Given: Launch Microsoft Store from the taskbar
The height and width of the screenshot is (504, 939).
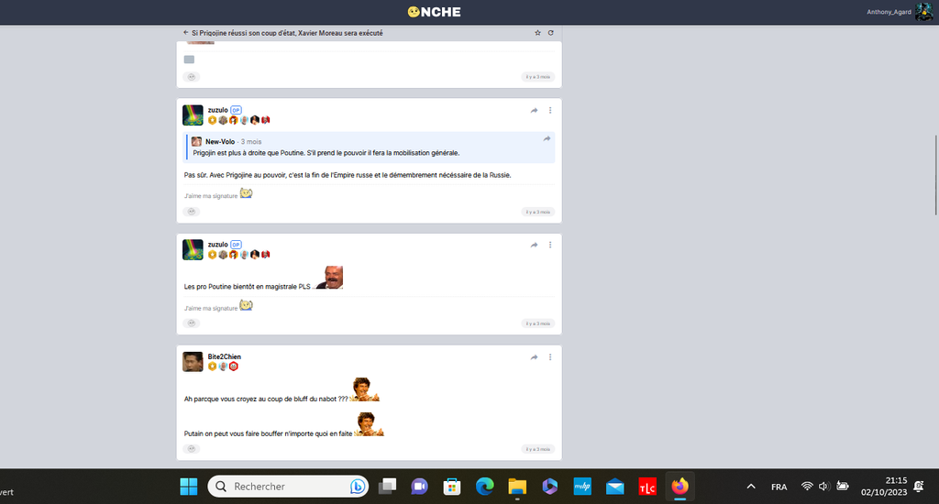Looking at the screenshot, I should (452, 487).
